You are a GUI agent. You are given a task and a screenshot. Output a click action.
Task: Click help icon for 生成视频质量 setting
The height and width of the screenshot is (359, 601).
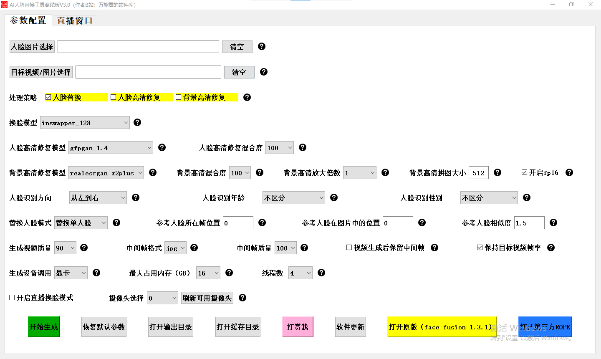(84, 248)
